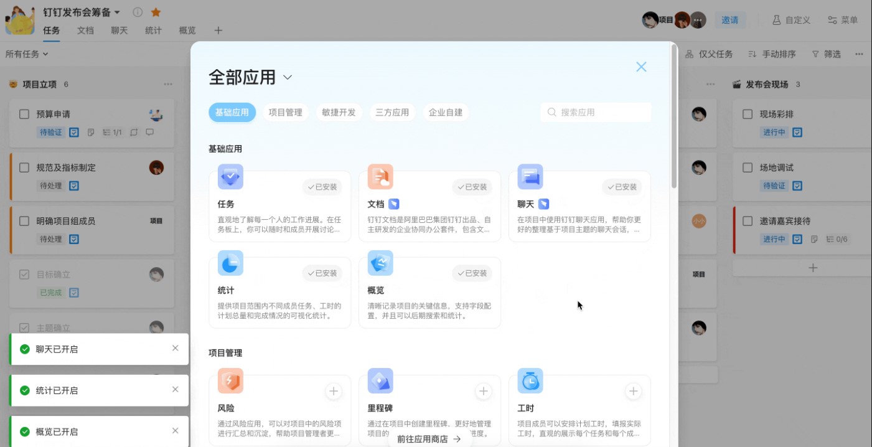The height and width of the screenshot is (447, 872).
Task: Click 已安装 button on 任务 card
Action: click(322, 187)
